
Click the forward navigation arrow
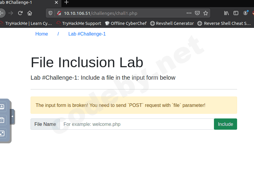(11, 13)
